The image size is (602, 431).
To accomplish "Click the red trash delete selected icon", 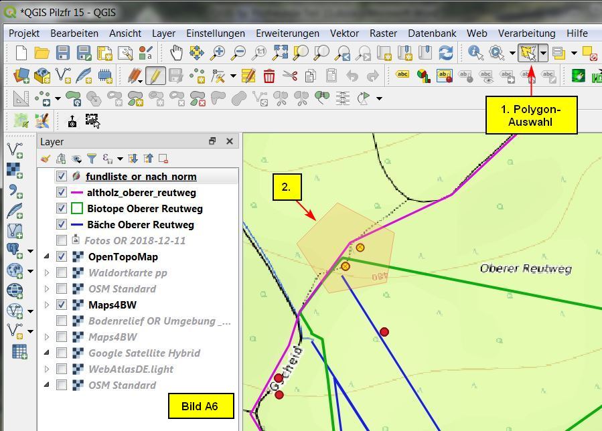I will pos(269,76).
